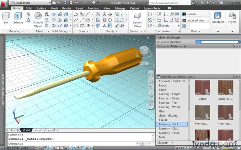Open the World UCS dropdown
This screenshot has width=241, height=150.
coord(169,26)
